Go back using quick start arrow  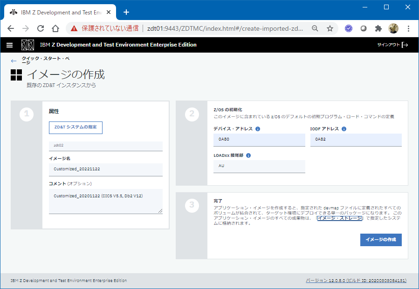coord(14,61)
